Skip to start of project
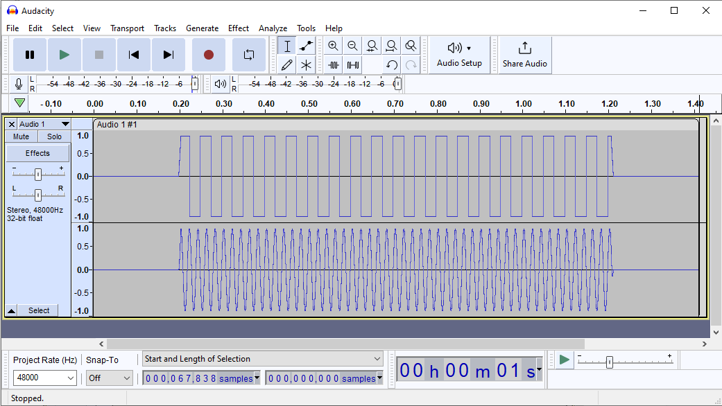Viewport: 722px width, 406px height. click(x=134, y=55)
